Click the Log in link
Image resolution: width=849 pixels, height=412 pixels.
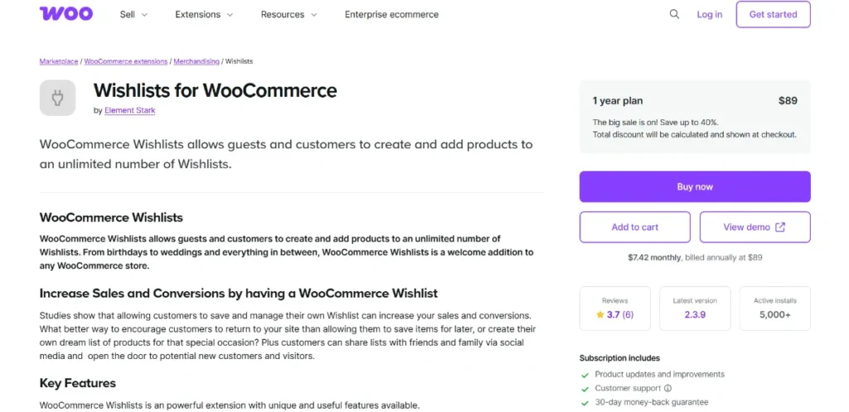pos(709,15)
